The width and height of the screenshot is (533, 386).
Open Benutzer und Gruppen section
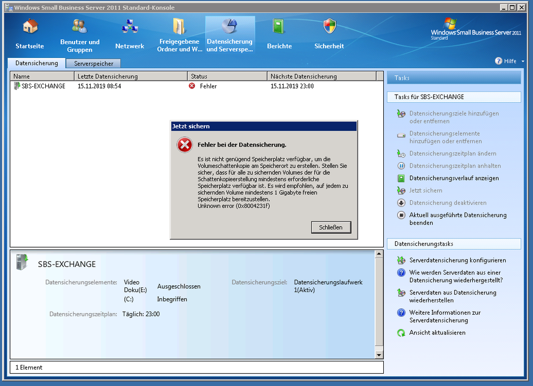[79, 27]
